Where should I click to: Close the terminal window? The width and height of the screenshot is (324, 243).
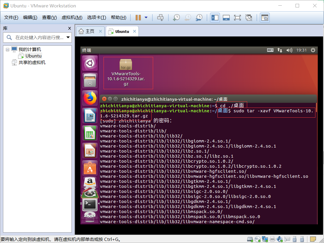(x=104, y=99)
